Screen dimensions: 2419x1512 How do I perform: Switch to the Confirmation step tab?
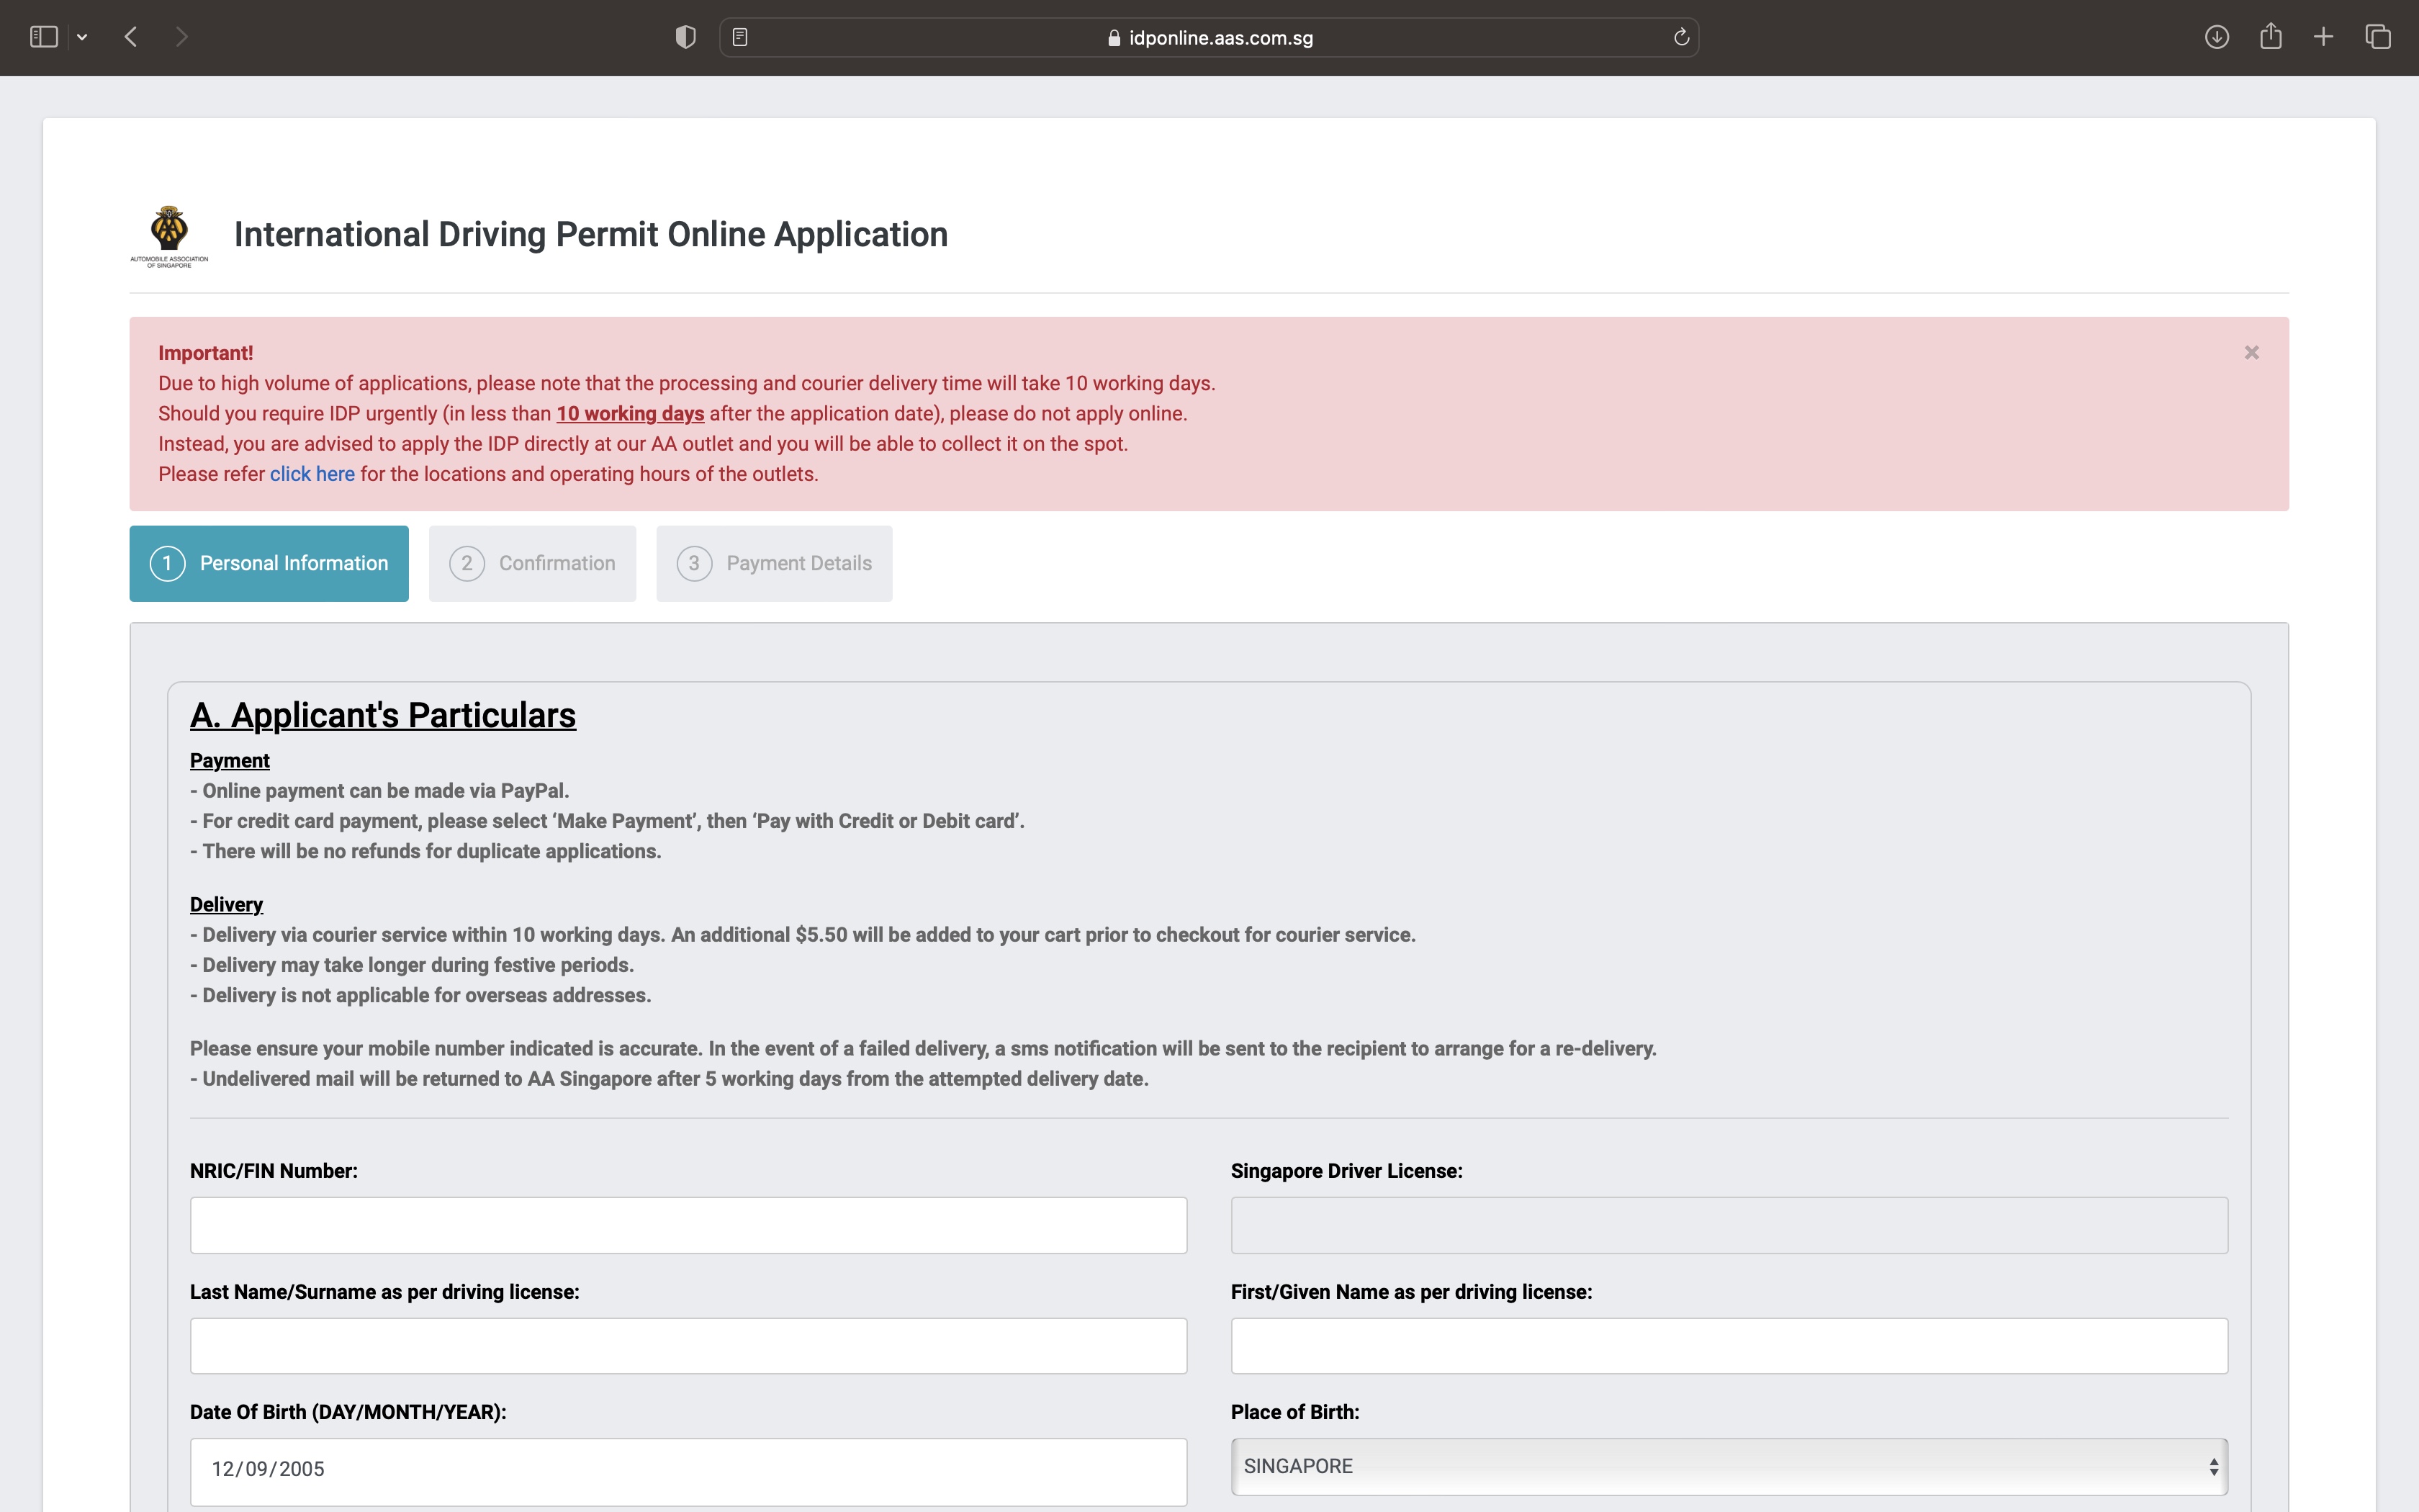[x=532, y=563]
